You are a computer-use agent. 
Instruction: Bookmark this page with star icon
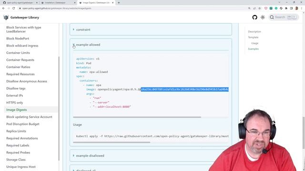(x=259, y=9)
